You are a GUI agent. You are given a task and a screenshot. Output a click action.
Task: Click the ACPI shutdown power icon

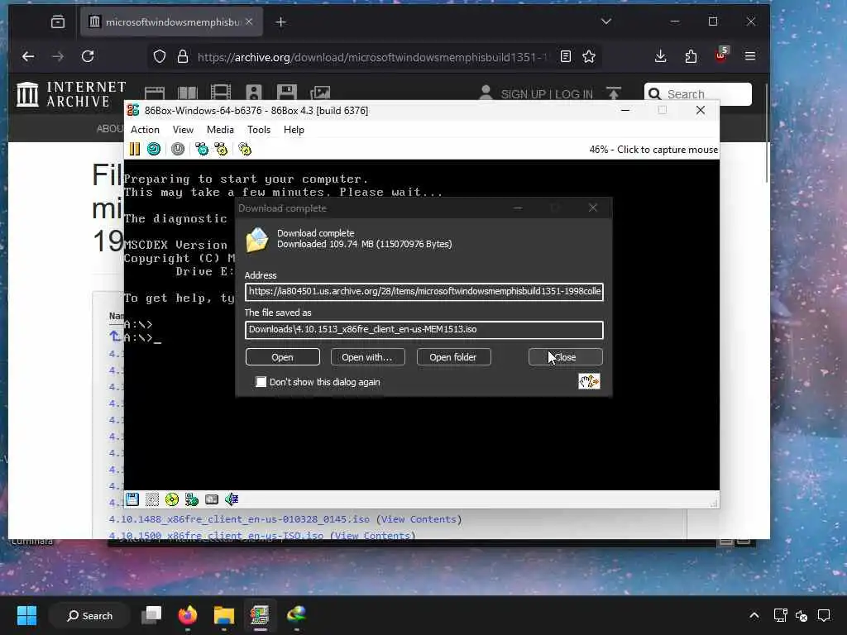(x=178, y=149)
